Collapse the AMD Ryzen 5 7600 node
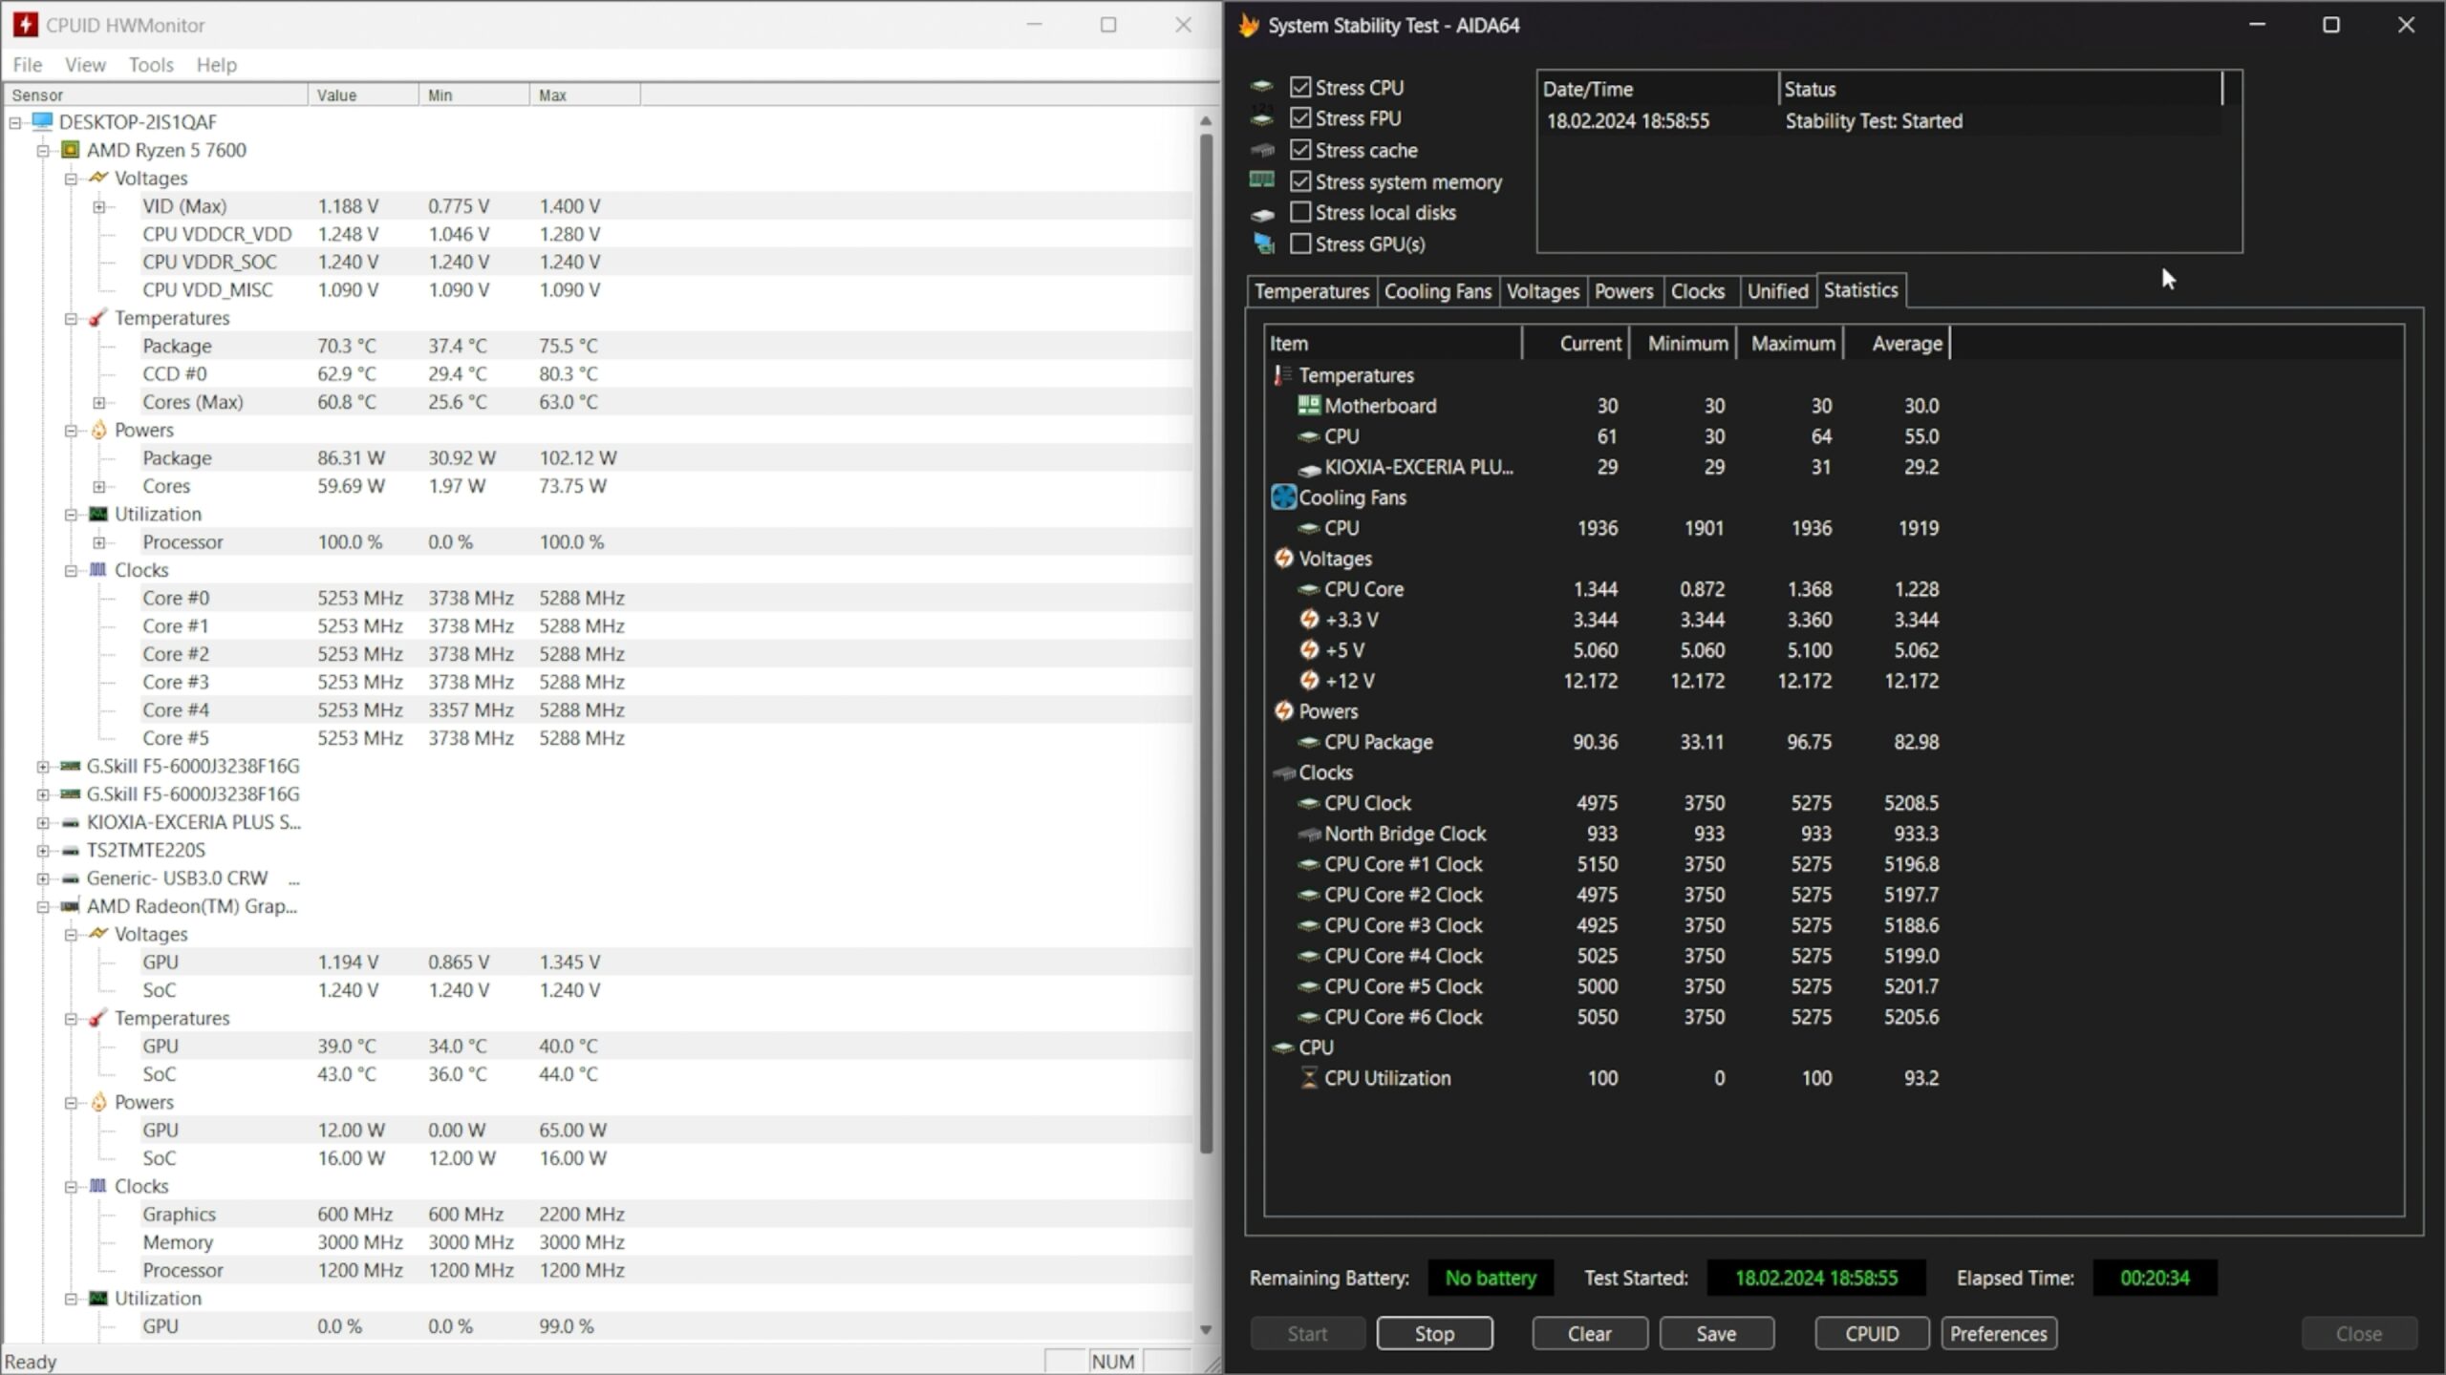 (43, 151)
